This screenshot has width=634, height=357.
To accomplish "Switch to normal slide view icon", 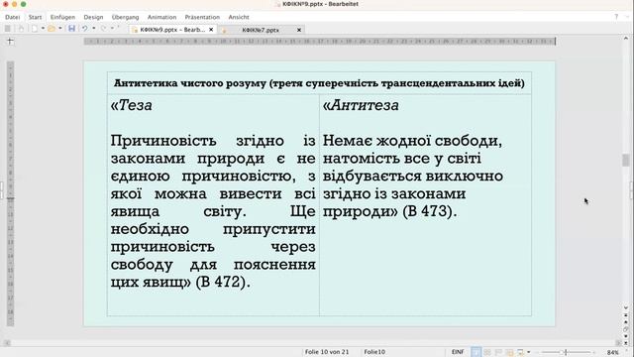I will click(x=475, y=352).
